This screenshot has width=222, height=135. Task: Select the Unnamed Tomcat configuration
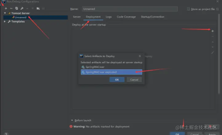click(x=35, y=17)
